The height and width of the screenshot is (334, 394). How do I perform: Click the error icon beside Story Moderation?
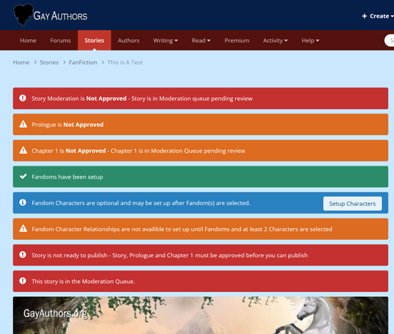tap(23, 98)
